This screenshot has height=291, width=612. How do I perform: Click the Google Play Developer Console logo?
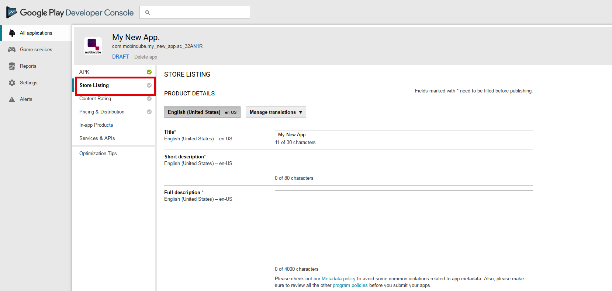point(70,13)
